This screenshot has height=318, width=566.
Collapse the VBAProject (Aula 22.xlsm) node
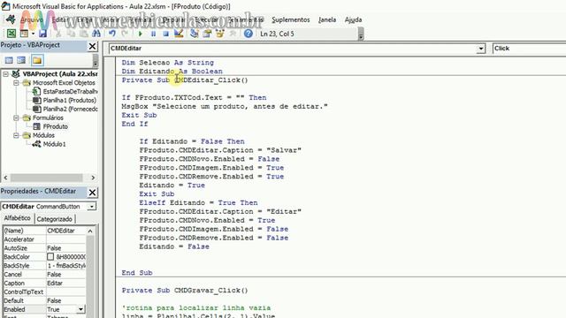6,74
